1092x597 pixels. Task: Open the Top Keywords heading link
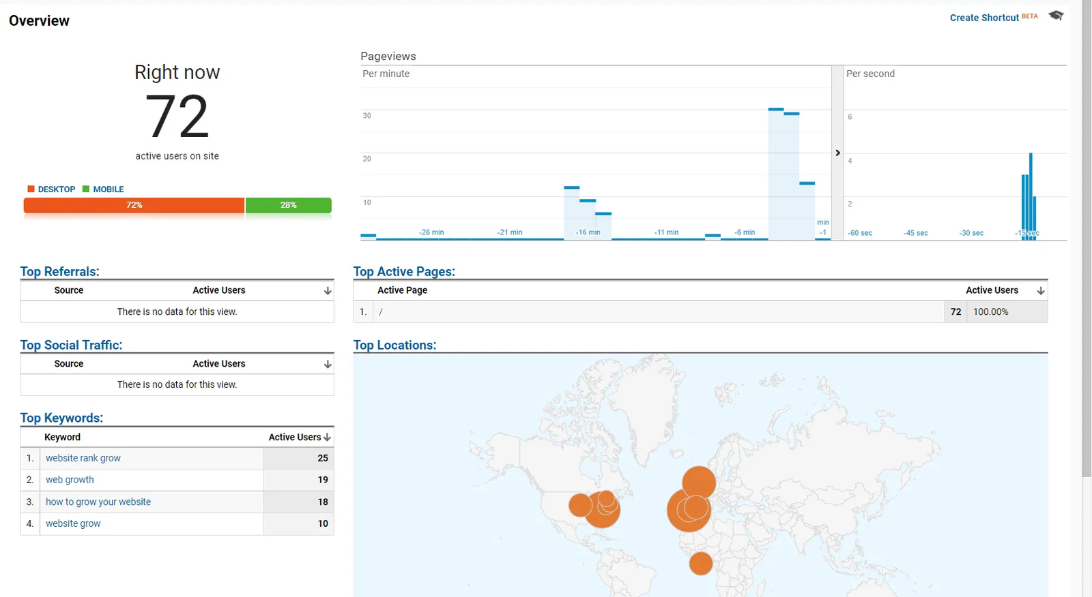tap(61, 418)
